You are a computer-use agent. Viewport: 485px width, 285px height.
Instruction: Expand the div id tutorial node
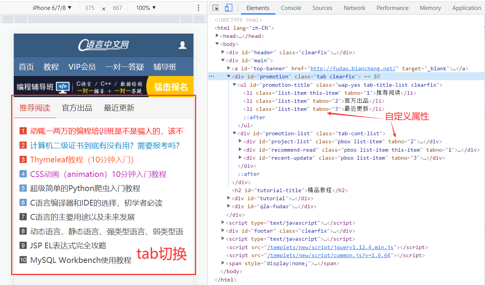point(229,198)
